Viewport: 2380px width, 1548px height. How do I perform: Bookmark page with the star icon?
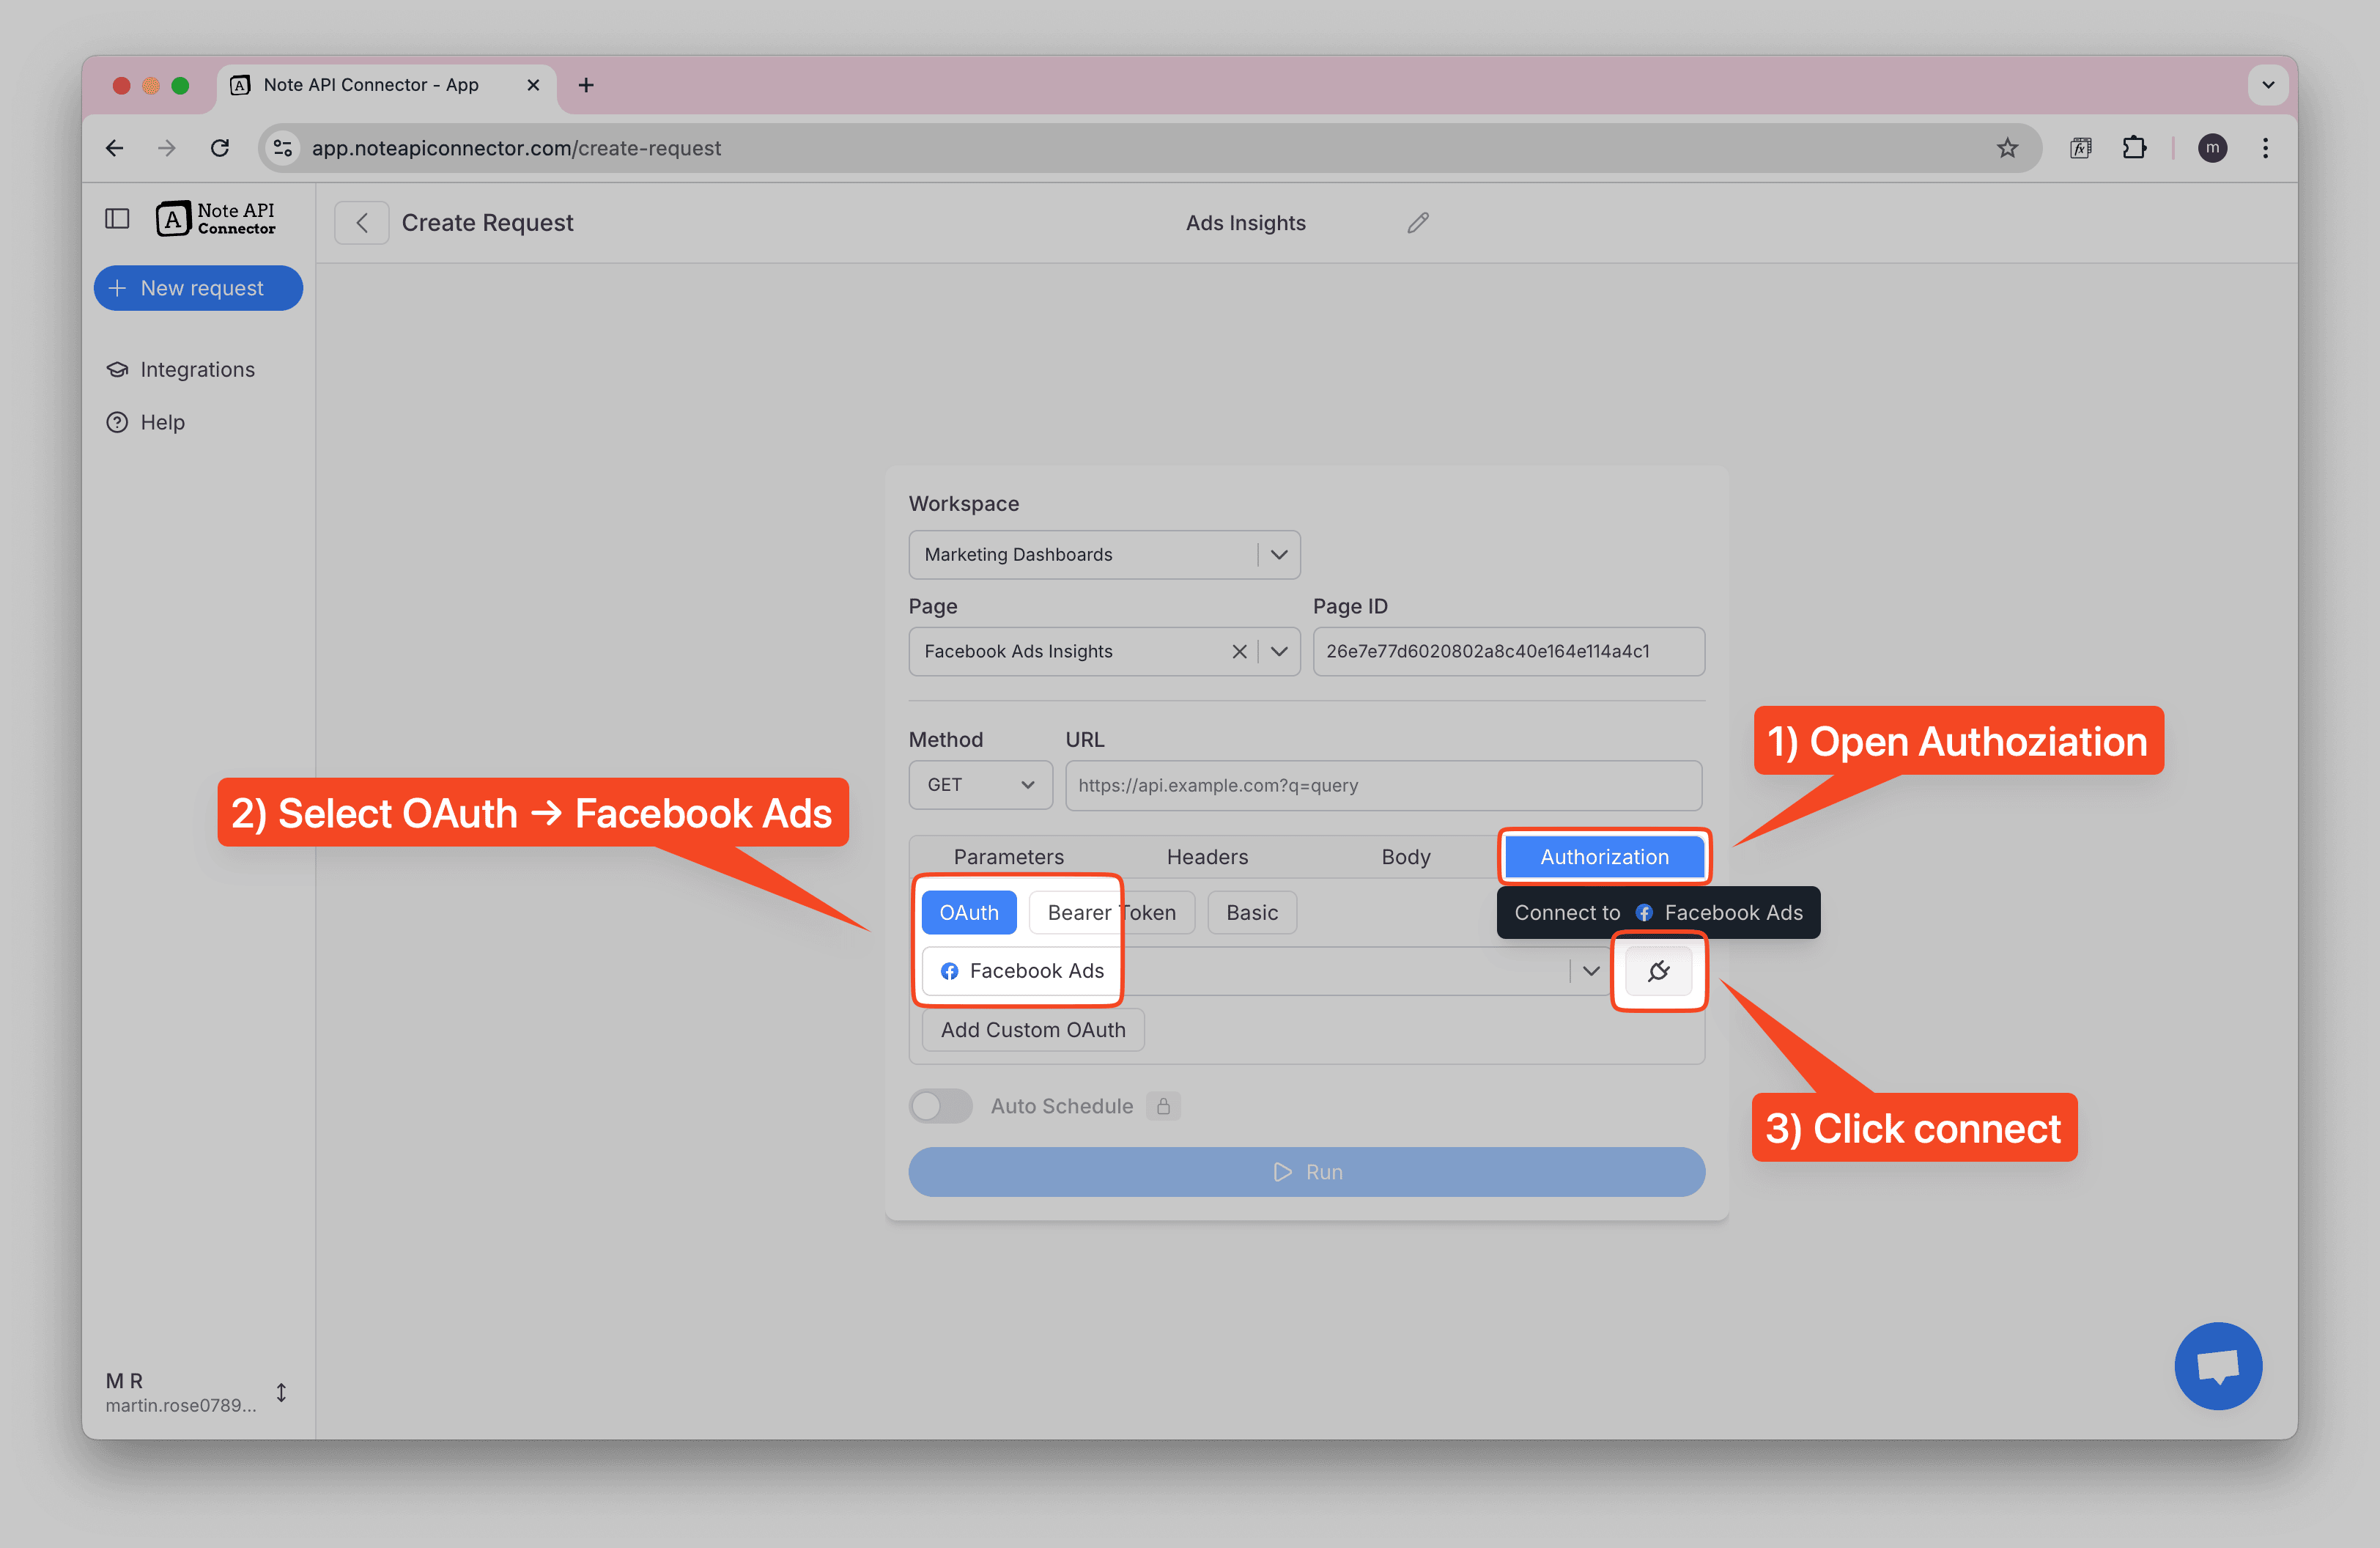(x=2006, y=148)
